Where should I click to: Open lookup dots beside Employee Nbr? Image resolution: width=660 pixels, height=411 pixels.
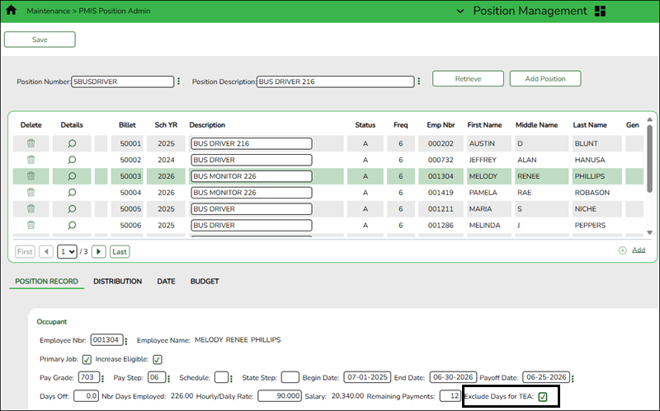coord(126,341)
